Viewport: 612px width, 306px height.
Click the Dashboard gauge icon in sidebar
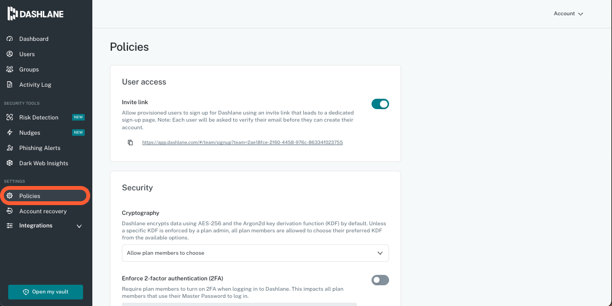coord(9,39)
